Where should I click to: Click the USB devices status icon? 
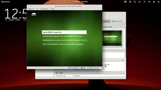[x=74, y=68]
